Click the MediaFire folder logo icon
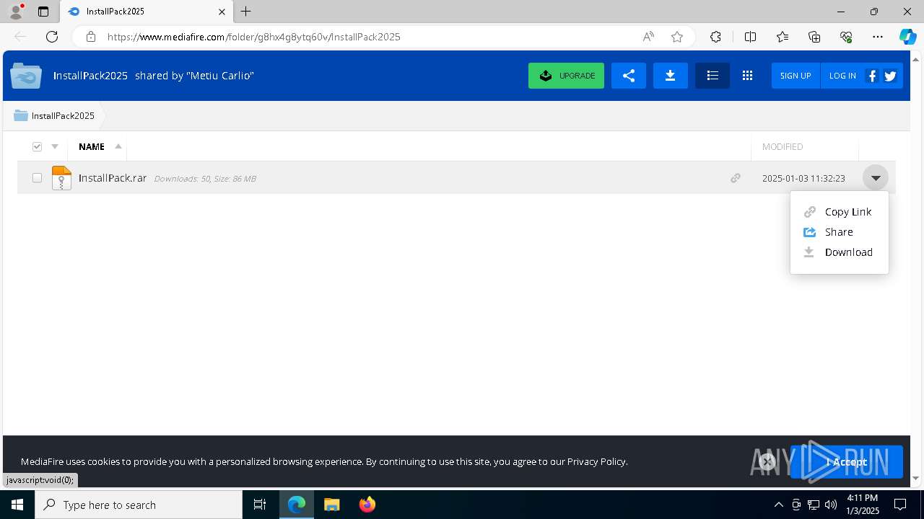Viewport: 924px width, 519px height. [x=26, y=76]
